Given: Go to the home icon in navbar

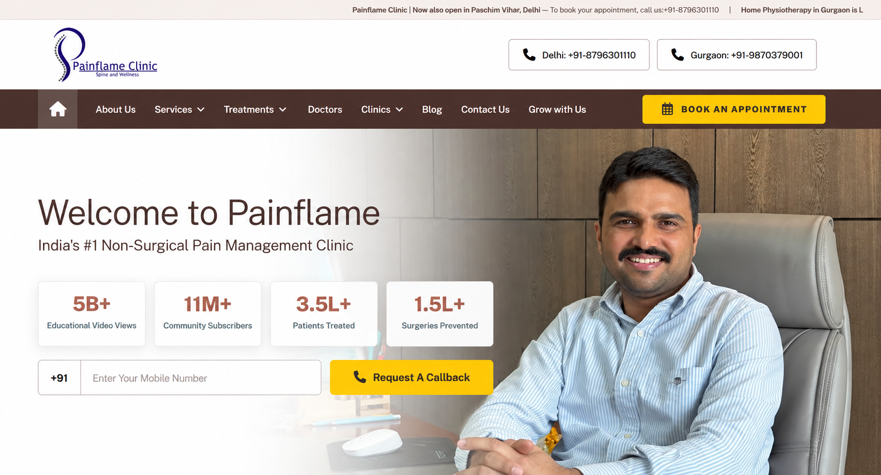Looking at the screenshot, I should pos(58,109).
